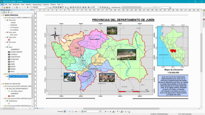
Task: Uncheck the Dist_Junin layer
Action: [7, 42]
